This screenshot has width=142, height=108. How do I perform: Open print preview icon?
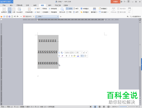click(12, 16)
